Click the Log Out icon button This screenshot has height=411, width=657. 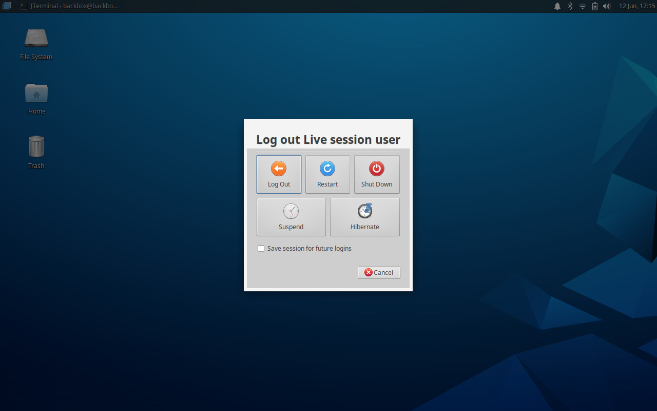[x=279, y=174]
